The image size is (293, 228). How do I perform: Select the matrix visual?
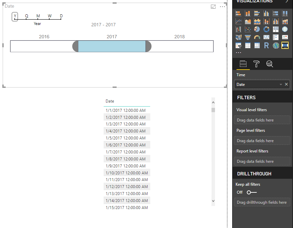click(257, 46)
